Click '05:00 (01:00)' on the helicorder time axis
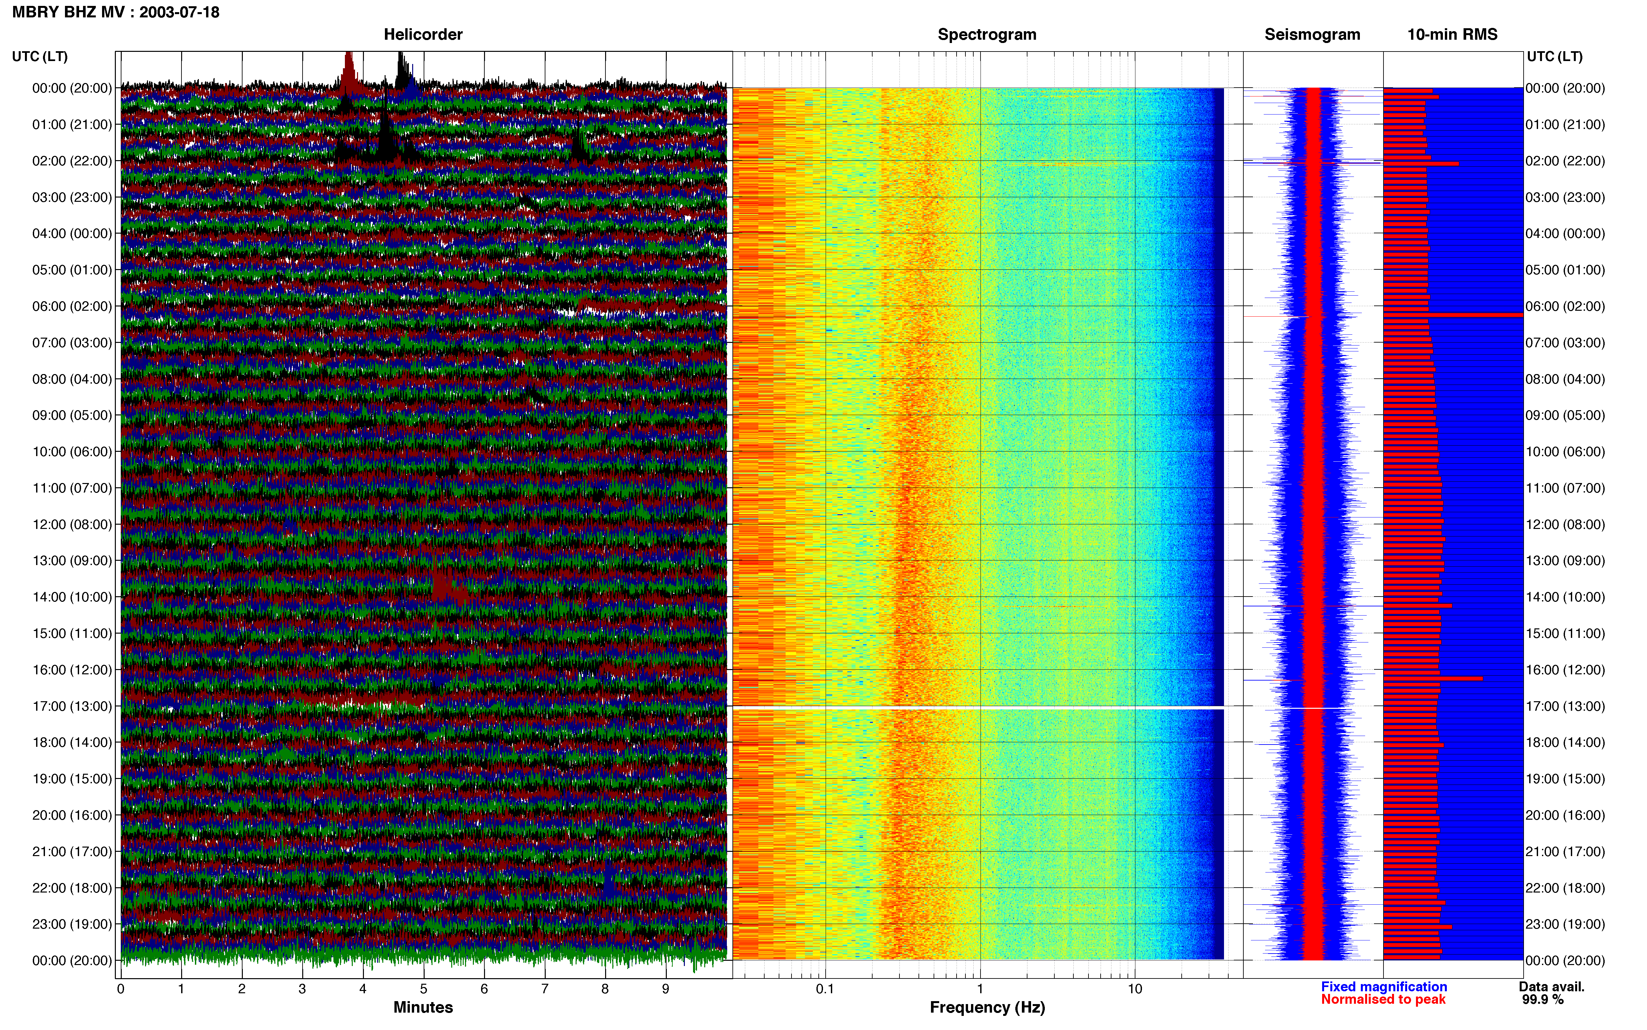 point(72,270)
